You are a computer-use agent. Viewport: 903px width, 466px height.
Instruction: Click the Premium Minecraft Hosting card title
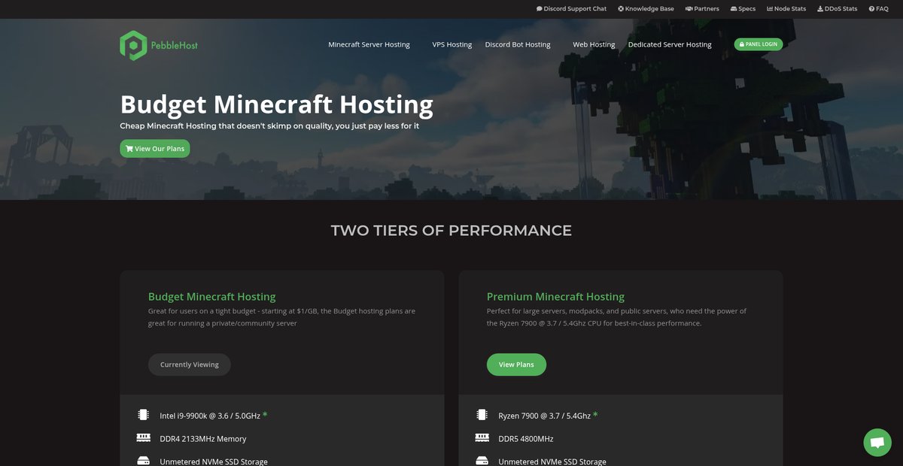555,296
